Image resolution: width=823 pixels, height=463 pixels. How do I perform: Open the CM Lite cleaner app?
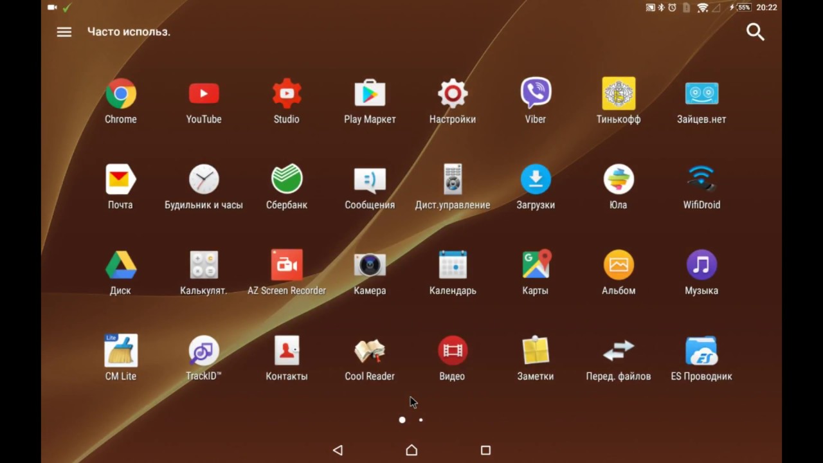[121, 350]
